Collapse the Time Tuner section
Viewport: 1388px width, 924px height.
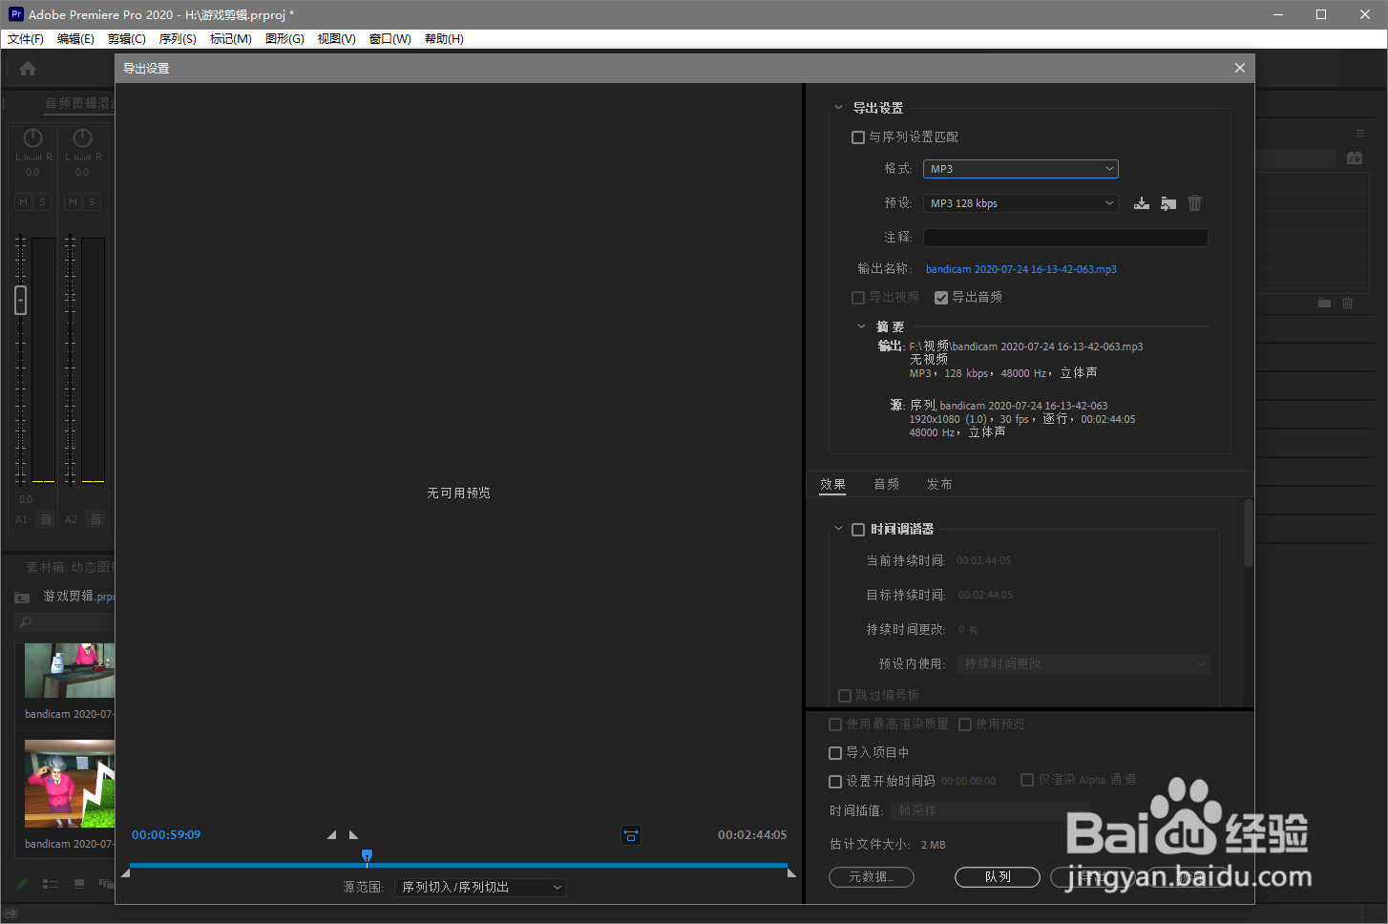point(839,529)
